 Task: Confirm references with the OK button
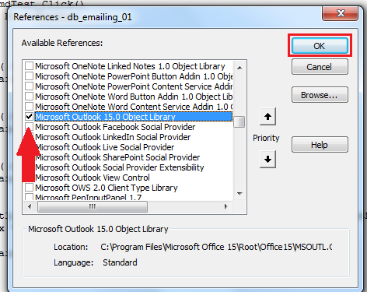coord(320,46)
